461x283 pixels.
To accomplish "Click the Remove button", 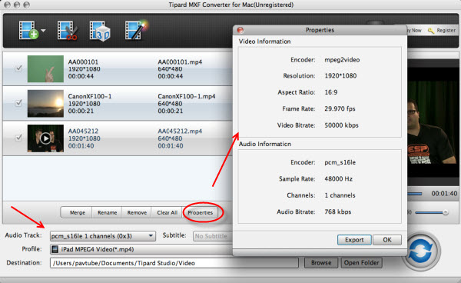I will click(x=137, y=212).
